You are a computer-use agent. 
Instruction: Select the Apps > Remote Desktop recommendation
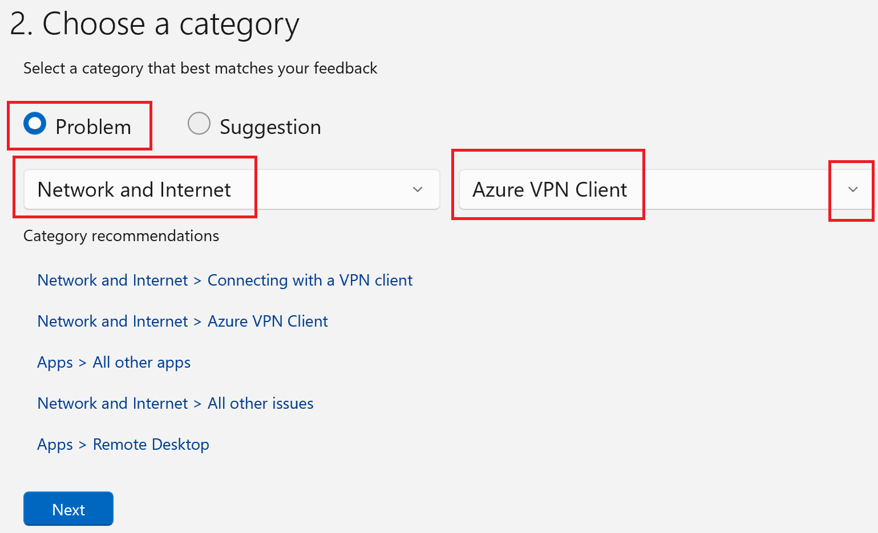(123, 445)
